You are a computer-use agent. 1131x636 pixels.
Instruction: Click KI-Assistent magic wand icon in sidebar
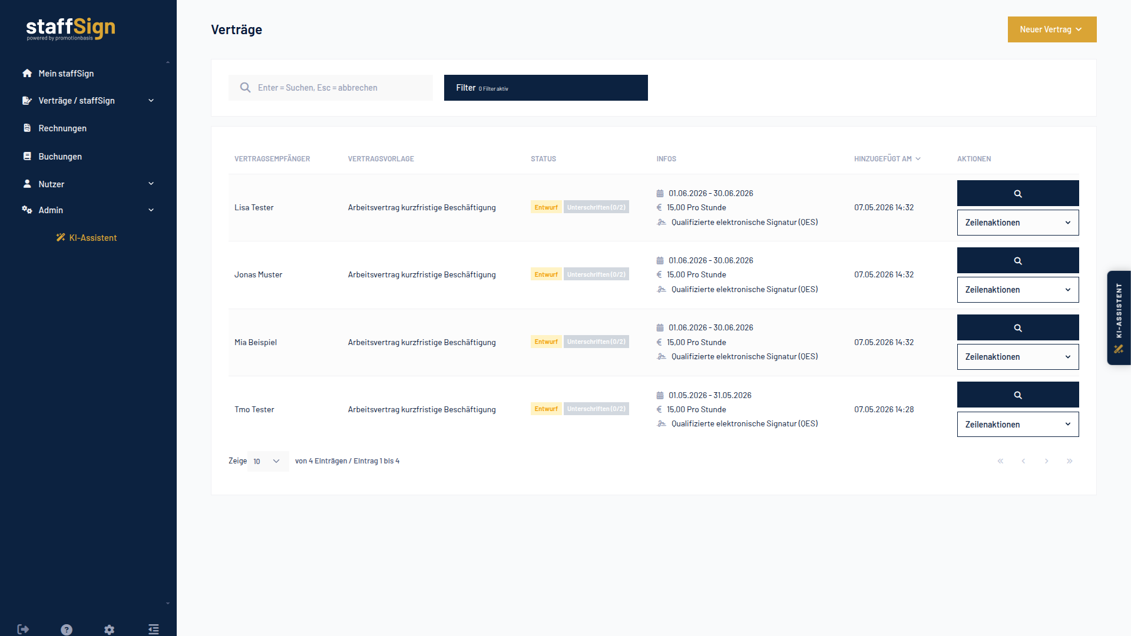pyautogui.click(x=61, y=237)
